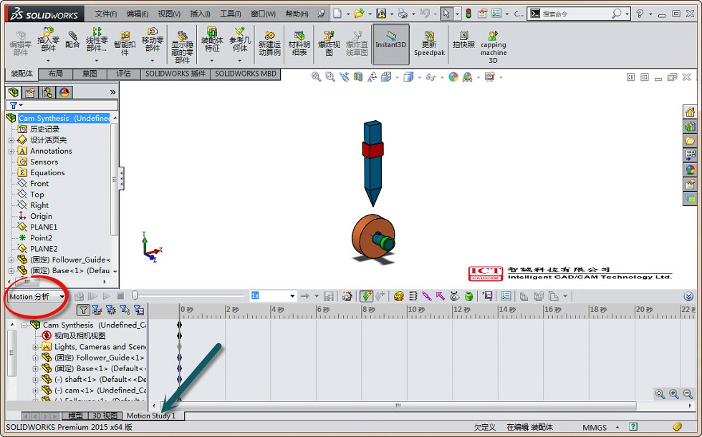
Task: Add gravity with the green weight icon
Action: click(468, 296)
